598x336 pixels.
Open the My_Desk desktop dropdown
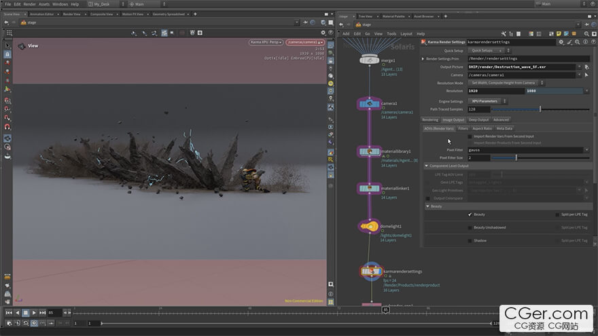pyautogui.click(x=107, y=4)
